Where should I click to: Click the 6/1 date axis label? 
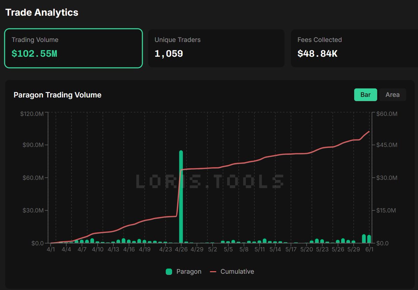pos(369,249)
